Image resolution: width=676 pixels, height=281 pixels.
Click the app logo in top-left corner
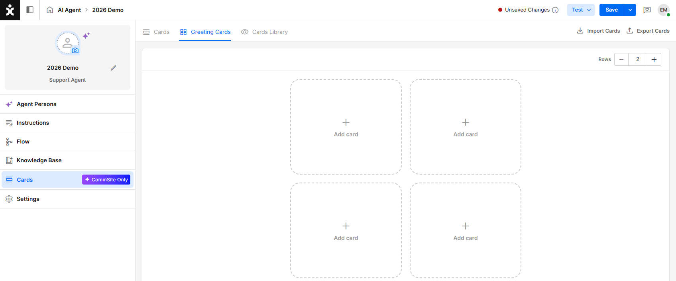(x=10, y=10)
